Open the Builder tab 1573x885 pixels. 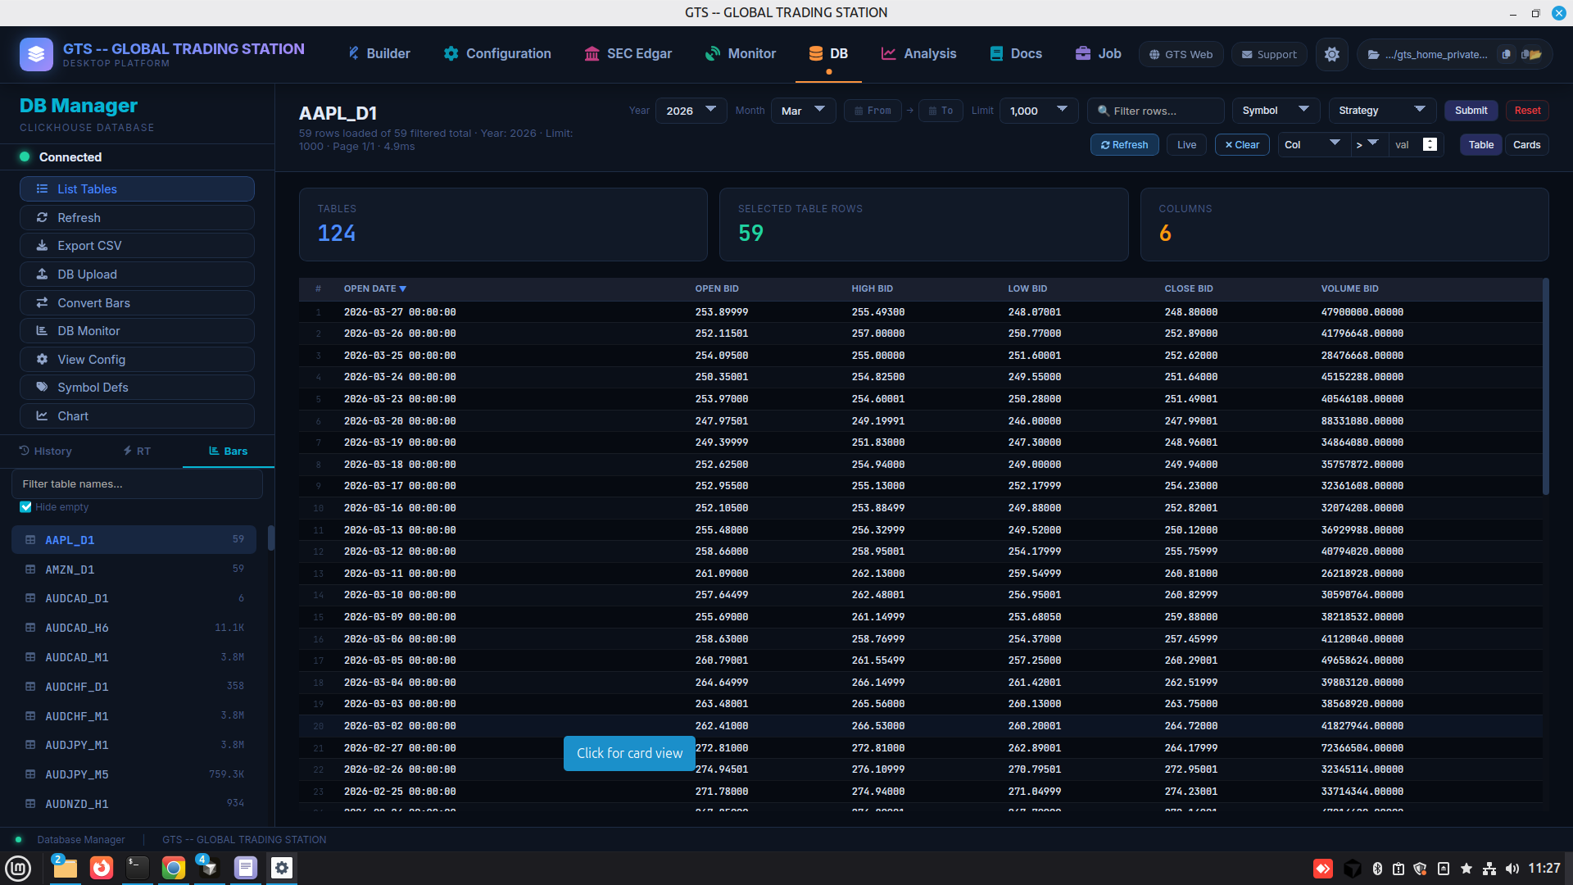click(x=379, y=54)
